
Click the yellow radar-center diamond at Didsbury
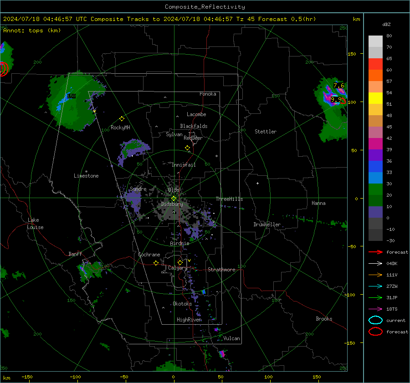click(x=174, y=199)
